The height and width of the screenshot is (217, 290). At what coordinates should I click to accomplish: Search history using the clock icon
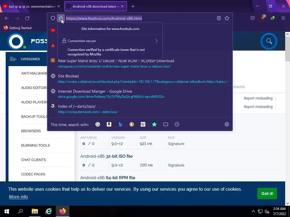click(x=177, y=124)
